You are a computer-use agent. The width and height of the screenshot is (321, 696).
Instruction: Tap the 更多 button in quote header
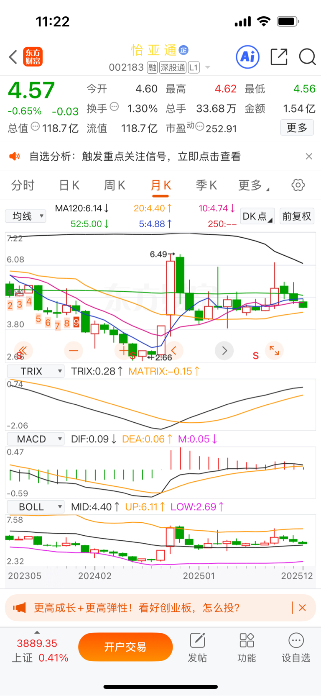297,128
